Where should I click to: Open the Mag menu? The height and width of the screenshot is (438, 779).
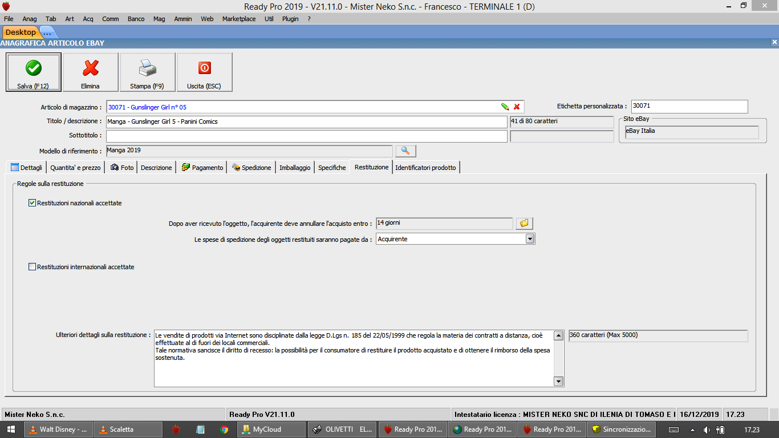(x=159, y=19)
